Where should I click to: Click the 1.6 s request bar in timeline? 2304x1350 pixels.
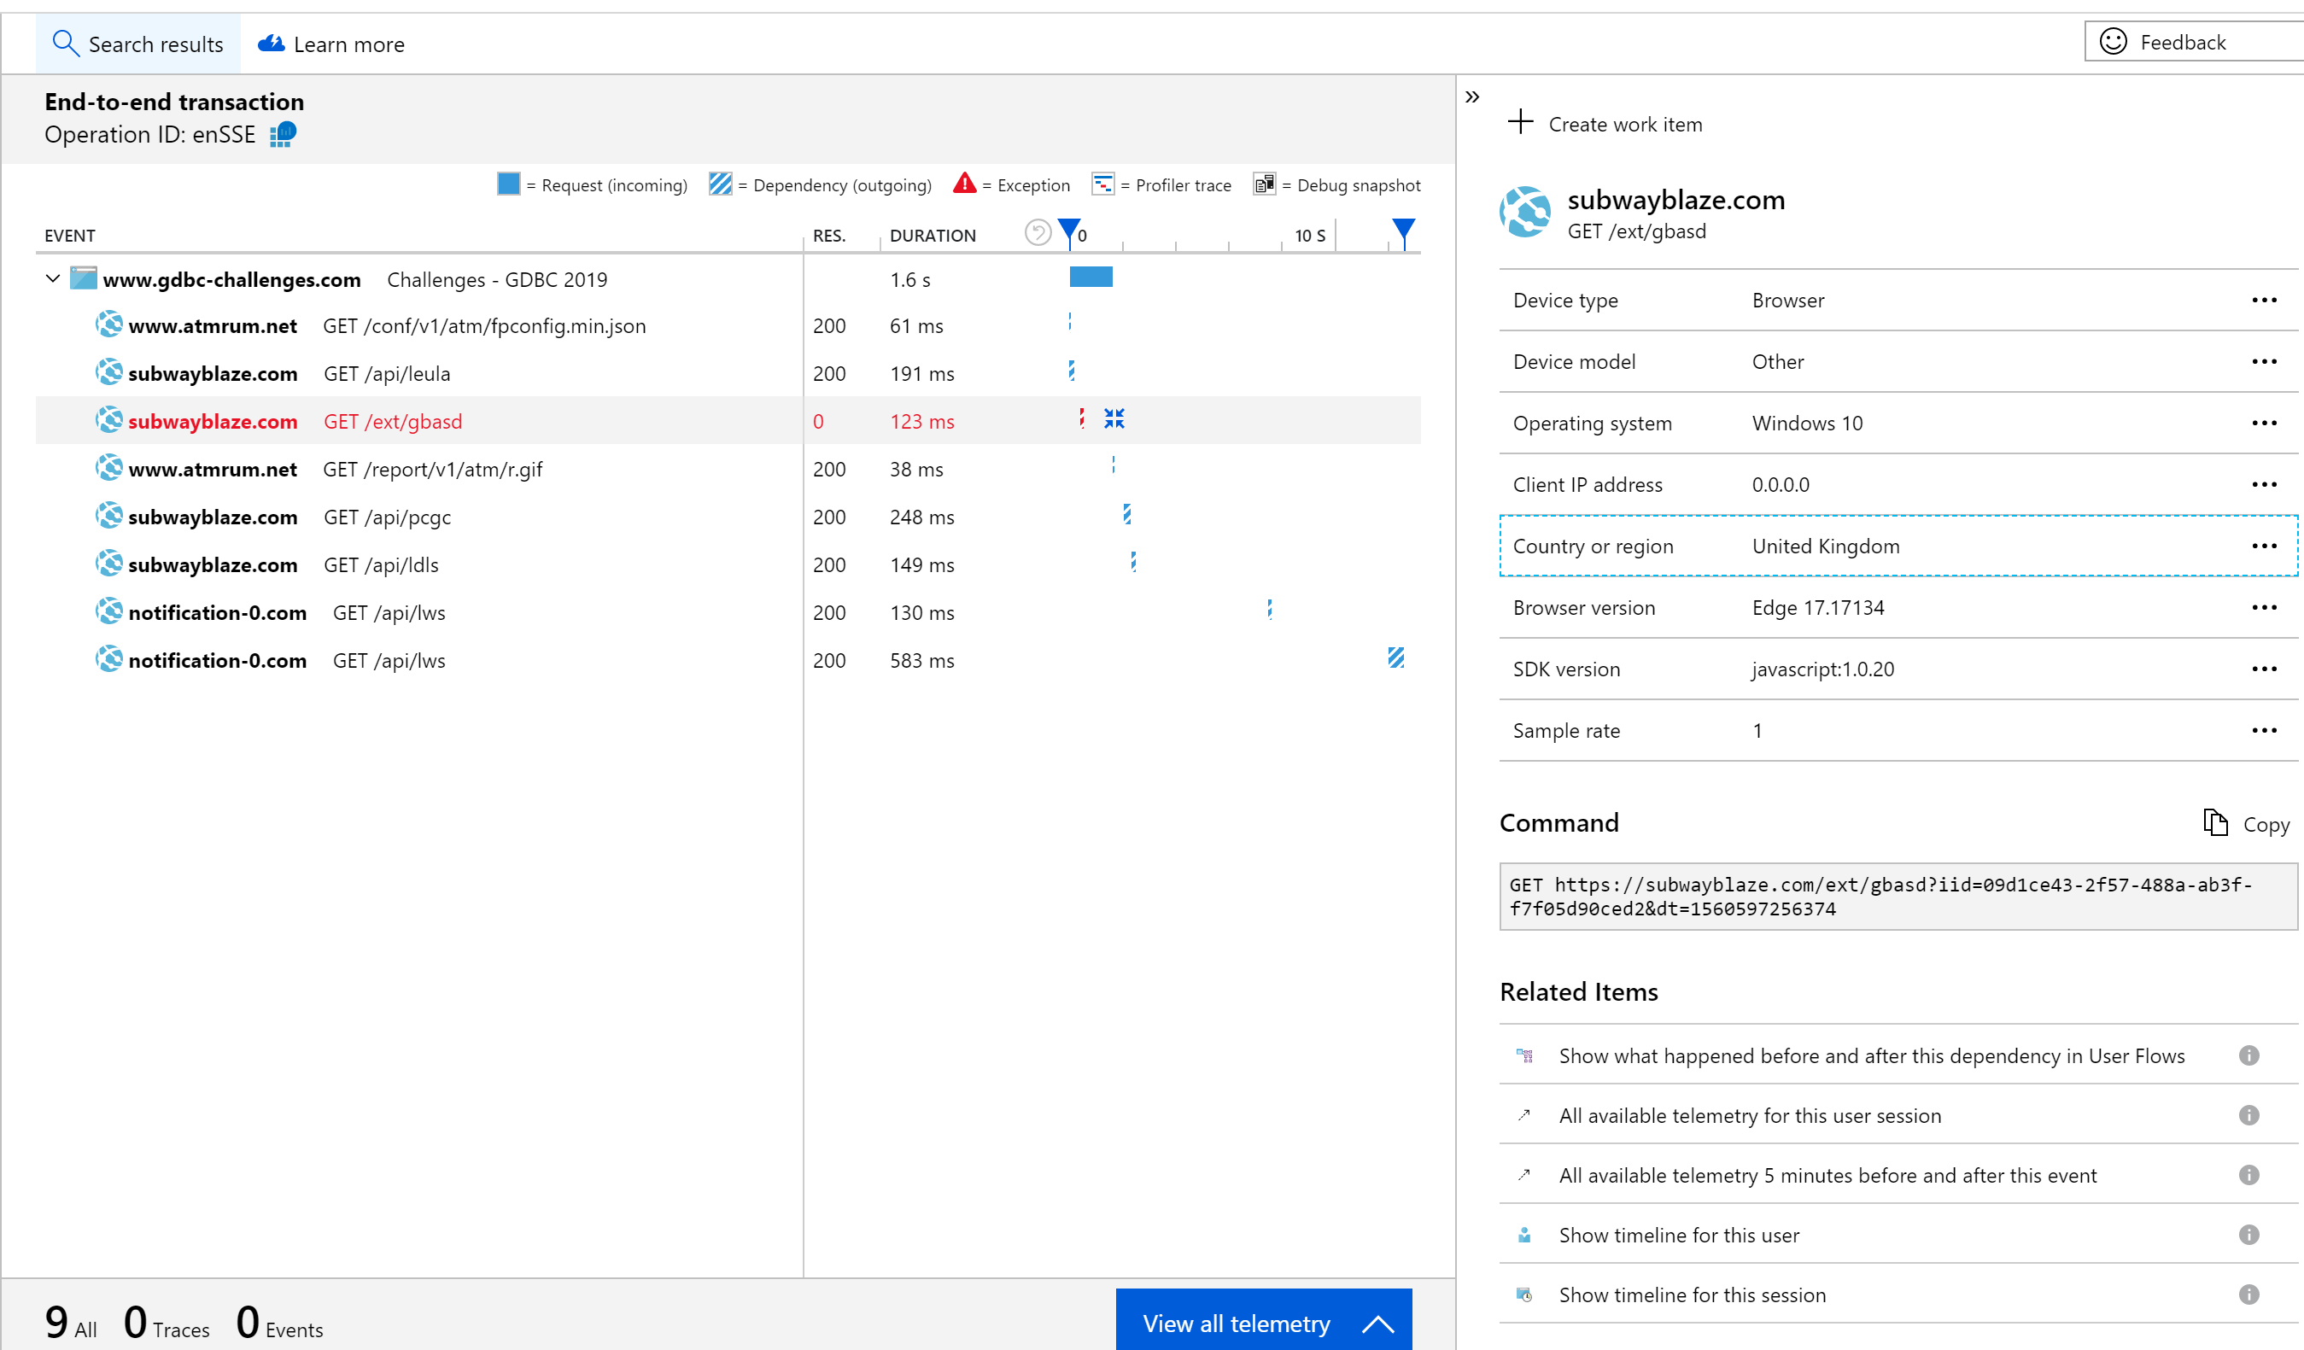pyautogui.click(x=1091, y=277)
